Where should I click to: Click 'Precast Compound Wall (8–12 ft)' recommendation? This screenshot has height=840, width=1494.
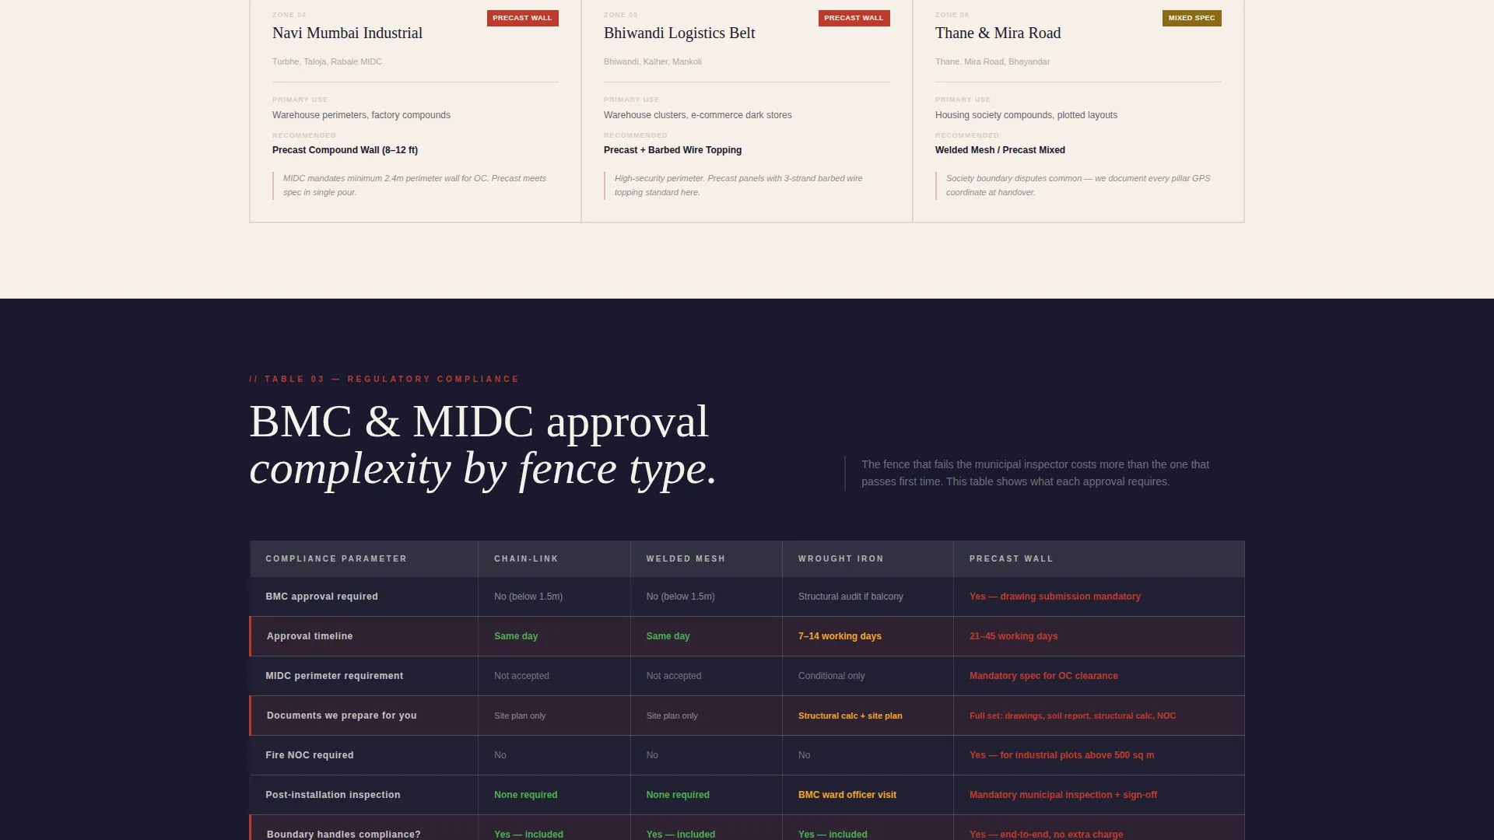pyautogui.click(x=345, y=150)
